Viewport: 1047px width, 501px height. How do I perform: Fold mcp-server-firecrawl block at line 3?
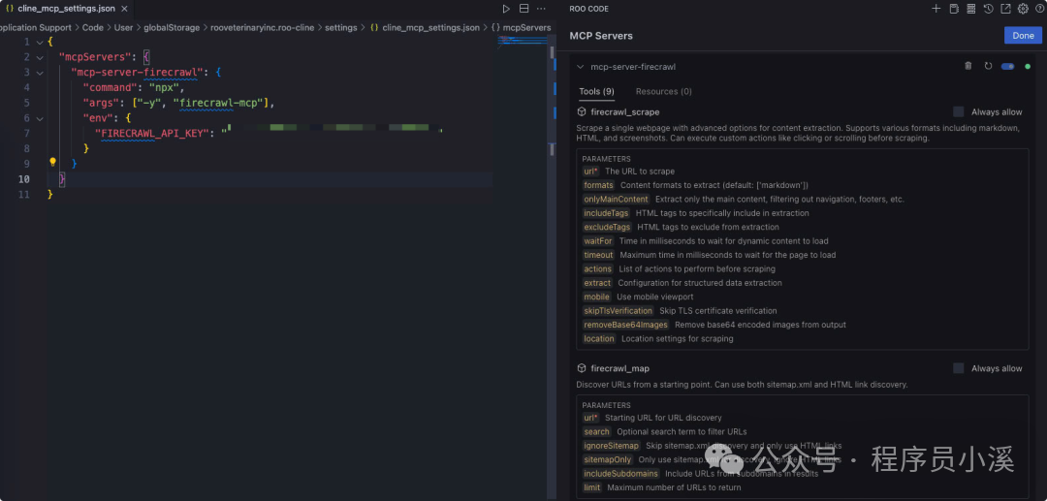click(x=40, y=73)
